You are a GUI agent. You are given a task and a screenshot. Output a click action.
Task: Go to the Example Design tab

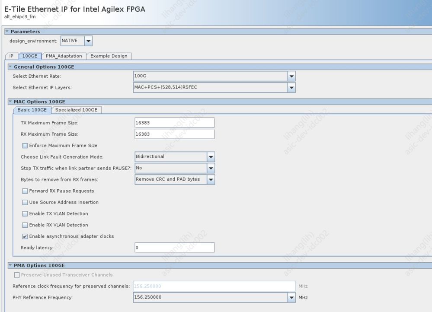(109, 56)
